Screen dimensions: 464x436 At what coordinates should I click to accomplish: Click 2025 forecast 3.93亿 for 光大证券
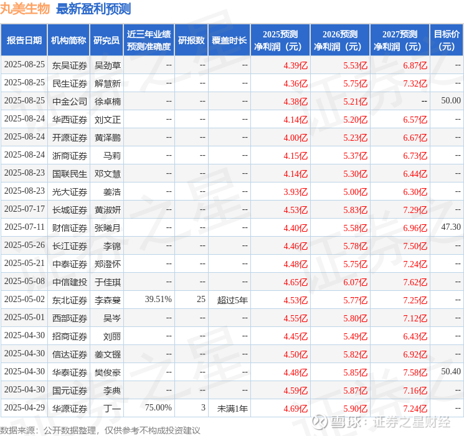pos(295,192)
